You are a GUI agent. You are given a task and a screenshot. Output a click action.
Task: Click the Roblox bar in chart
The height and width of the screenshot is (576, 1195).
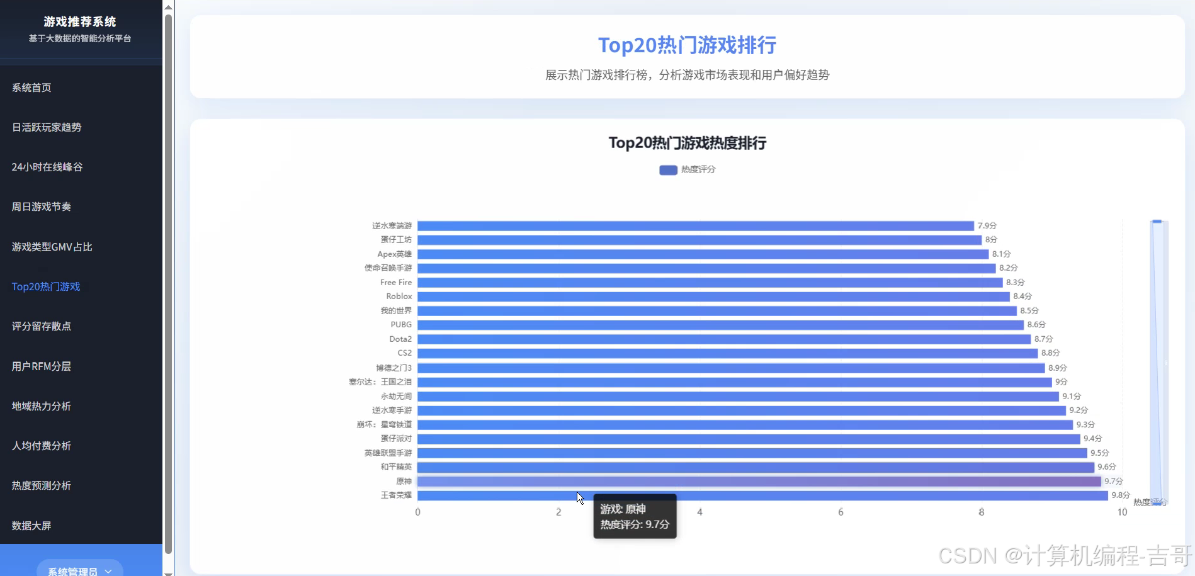click(x=713, y=296)
